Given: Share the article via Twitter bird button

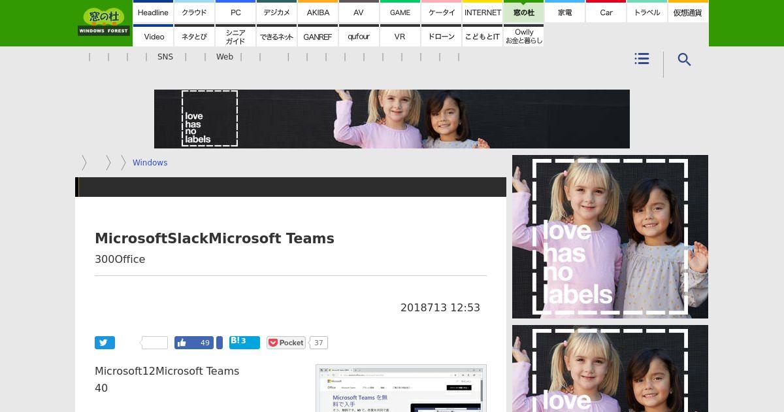Looking at the screenshot, I should 105,343.
